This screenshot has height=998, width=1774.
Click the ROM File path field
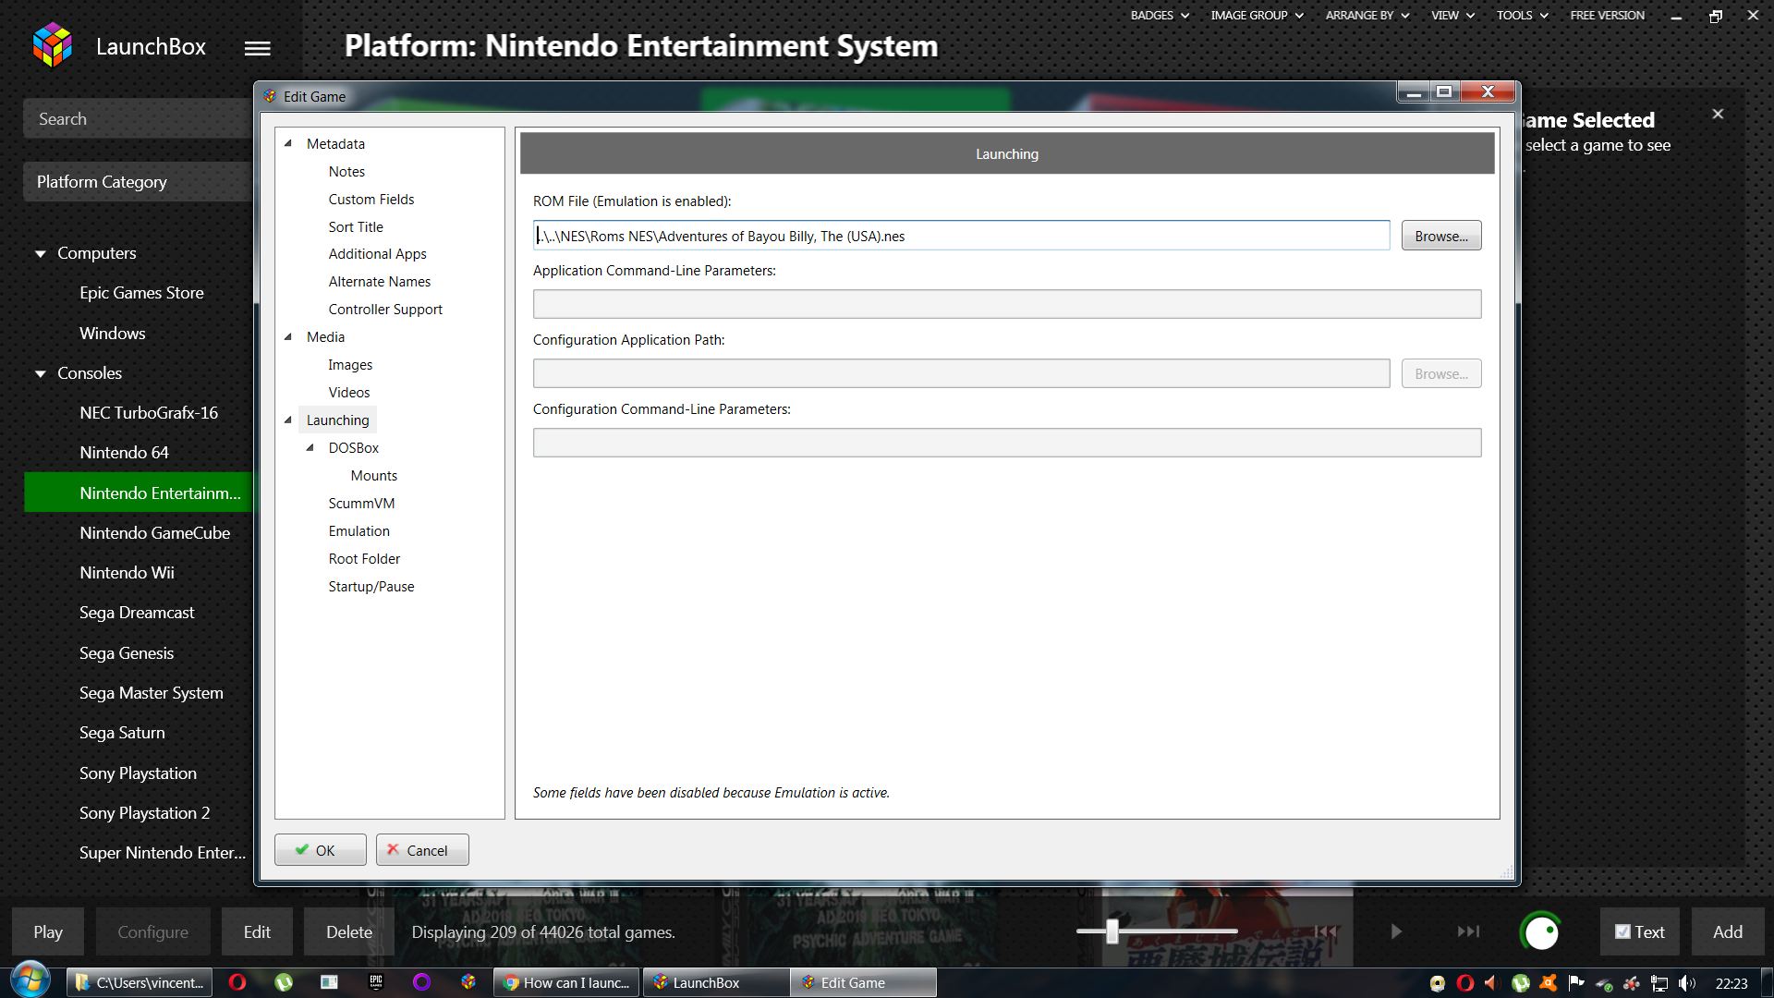[961, 236]
